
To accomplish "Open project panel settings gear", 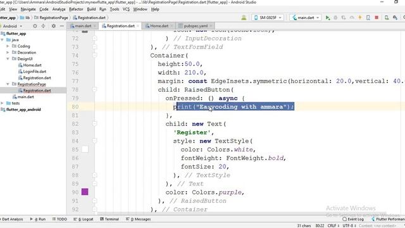I will pos(53,26).
